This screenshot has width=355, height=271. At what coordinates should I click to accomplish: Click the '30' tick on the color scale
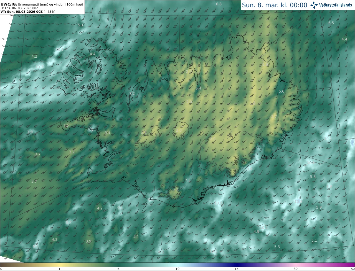click(x=296, y=269)
